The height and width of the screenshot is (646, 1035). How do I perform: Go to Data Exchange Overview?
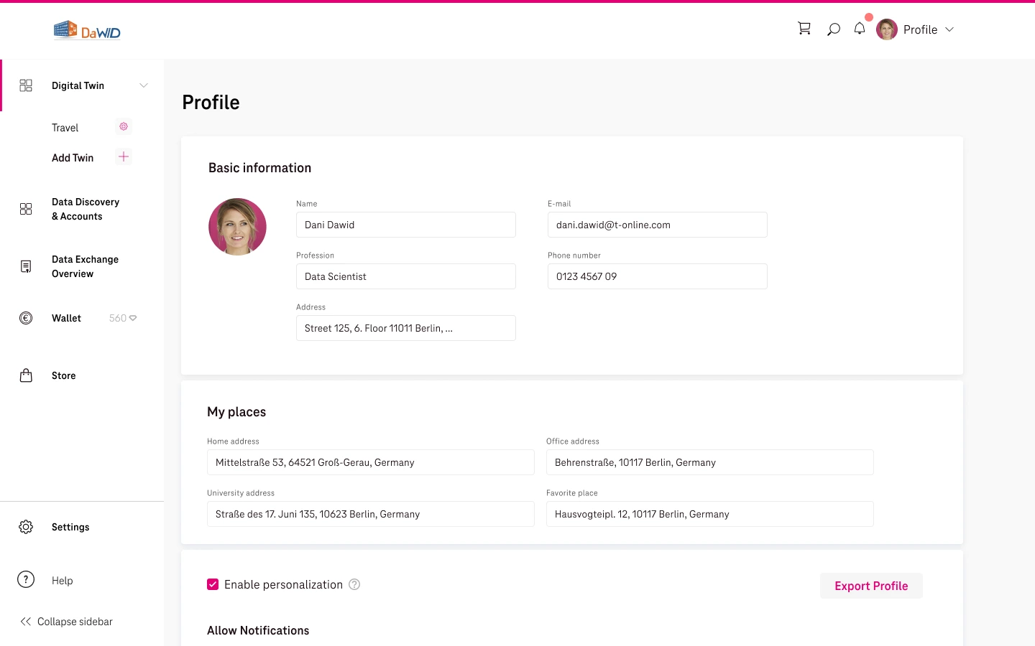85,266
